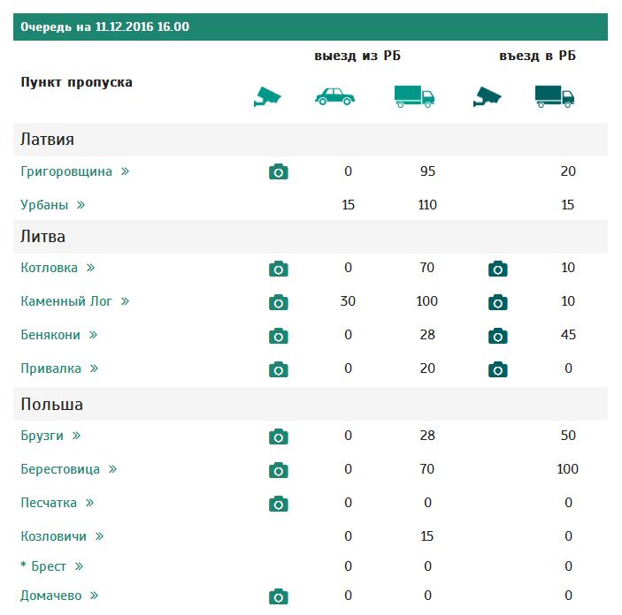
Task: Open entry webcam for Каменный Лог
Action: pos(498,302)
